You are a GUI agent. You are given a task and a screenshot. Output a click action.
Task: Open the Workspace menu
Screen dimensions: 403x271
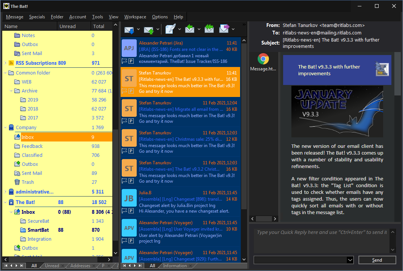(135, 17)
